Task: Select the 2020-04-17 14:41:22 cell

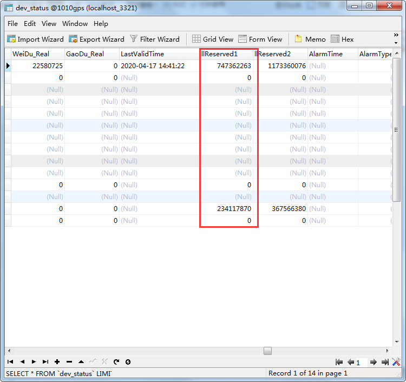Action: pos(159,65)
